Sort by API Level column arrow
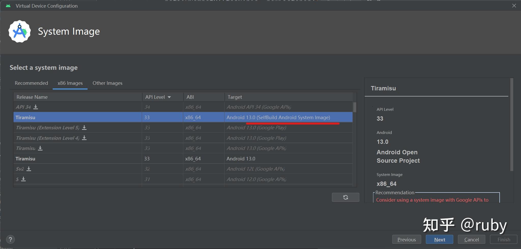Viewport: 521px width, 249px height. click(169, 97)
